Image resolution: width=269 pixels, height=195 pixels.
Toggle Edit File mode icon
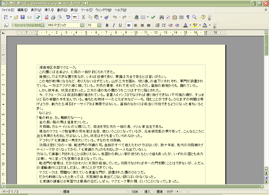click(38, 17)
